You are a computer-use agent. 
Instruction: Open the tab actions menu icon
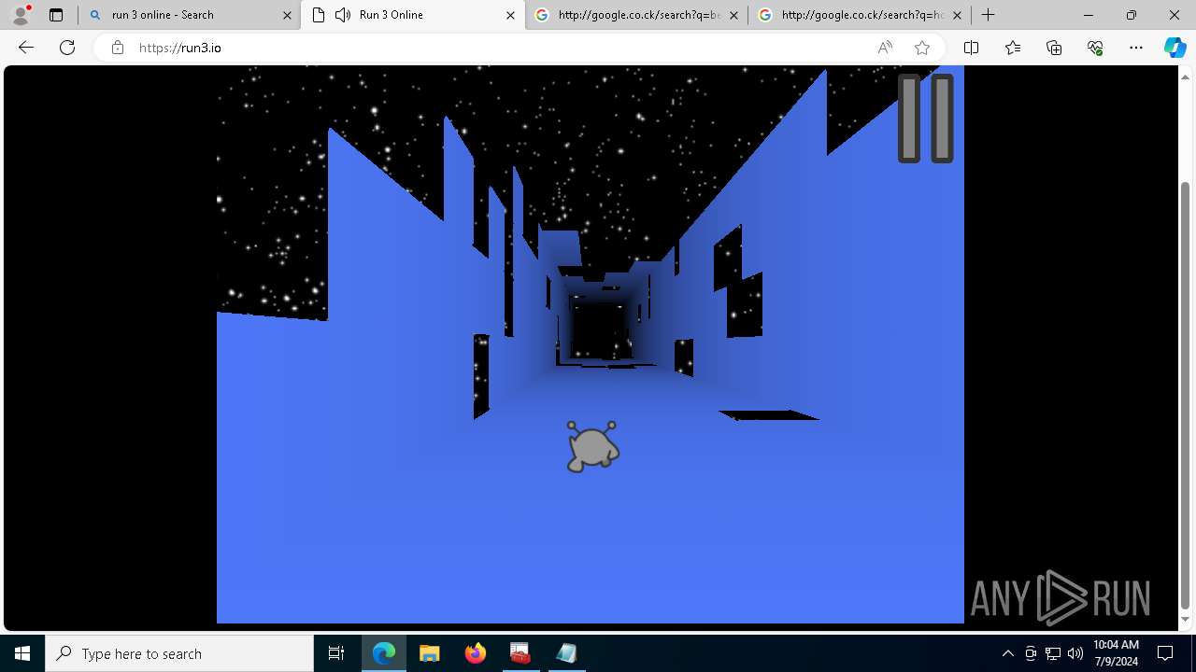pos(56,15)
